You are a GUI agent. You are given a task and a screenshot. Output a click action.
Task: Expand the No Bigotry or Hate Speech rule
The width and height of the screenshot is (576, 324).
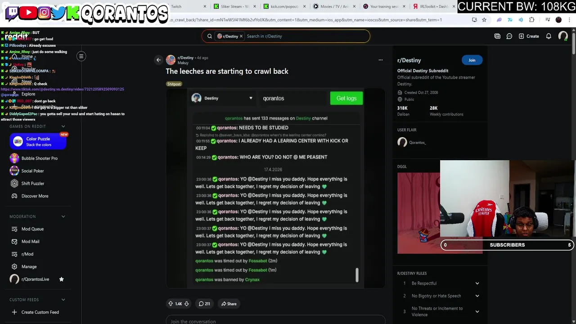point(477,296)
